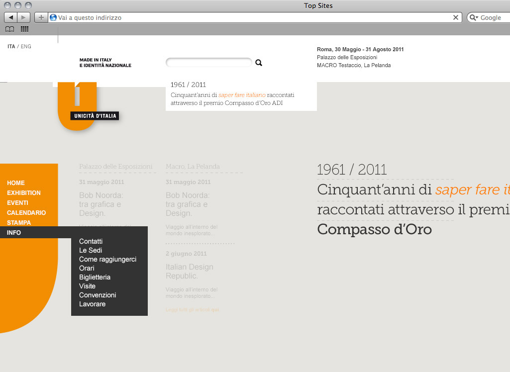Choose Visite in the Info submenu

pos(87,286)
